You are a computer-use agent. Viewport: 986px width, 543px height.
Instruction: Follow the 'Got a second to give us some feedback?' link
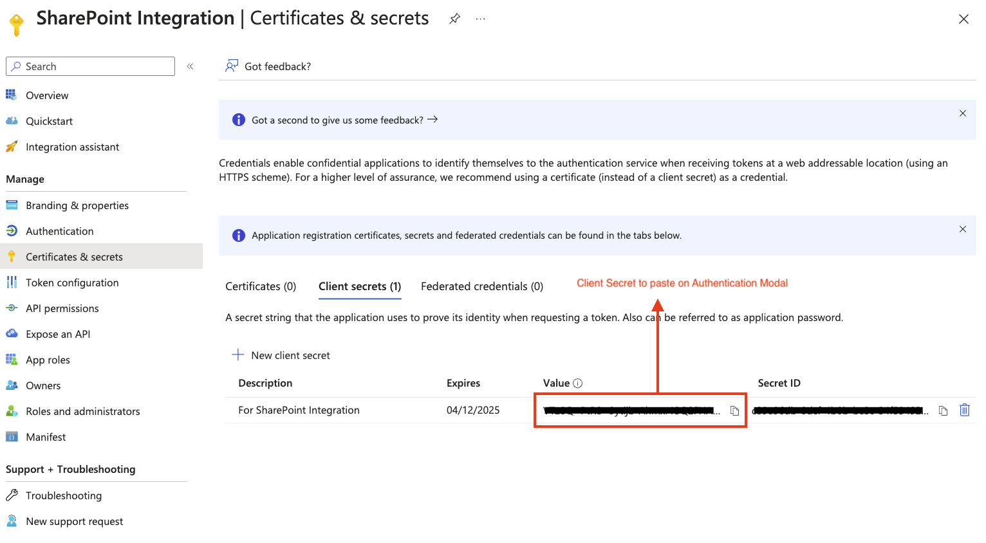pos(344,120)
